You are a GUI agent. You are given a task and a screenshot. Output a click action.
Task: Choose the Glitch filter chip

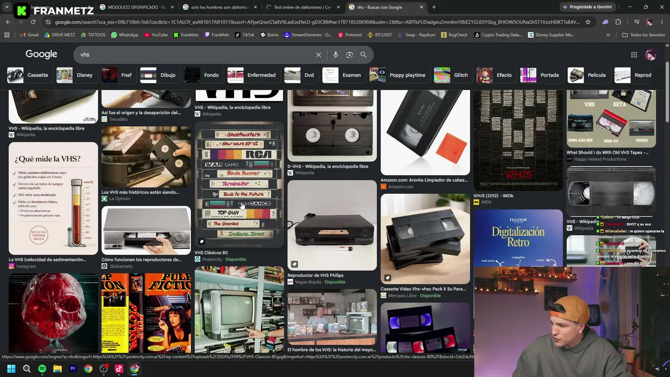coord(453,75)
